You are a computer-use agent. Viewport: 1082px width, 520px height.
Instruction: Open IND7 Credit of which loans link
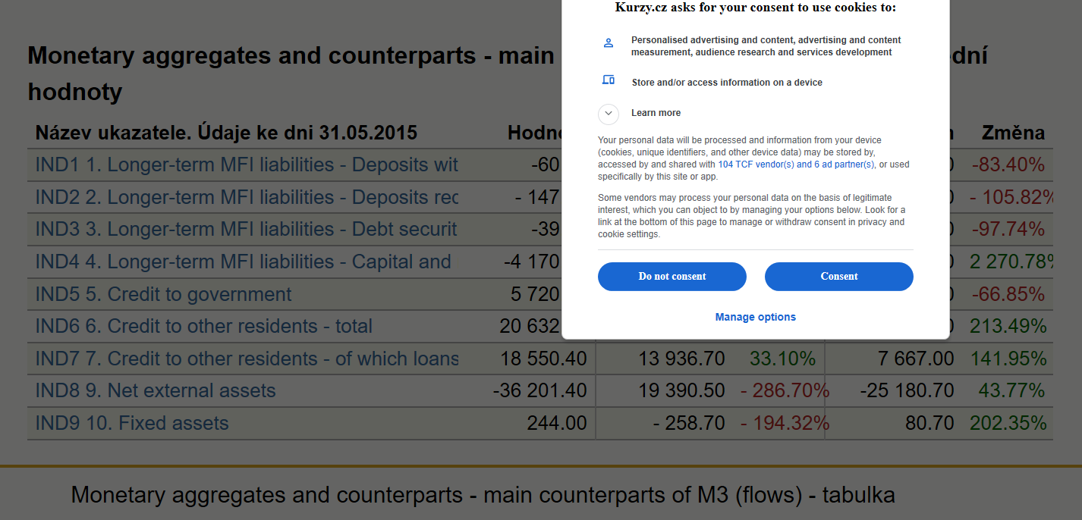tap(247, 359)
